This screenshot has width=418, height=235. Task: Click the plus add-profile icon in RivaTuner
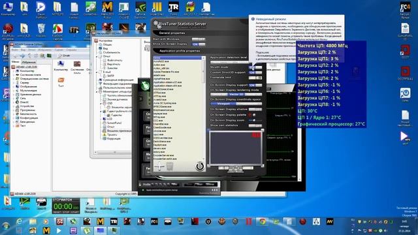pyautogui.click(x=159, y=166)
